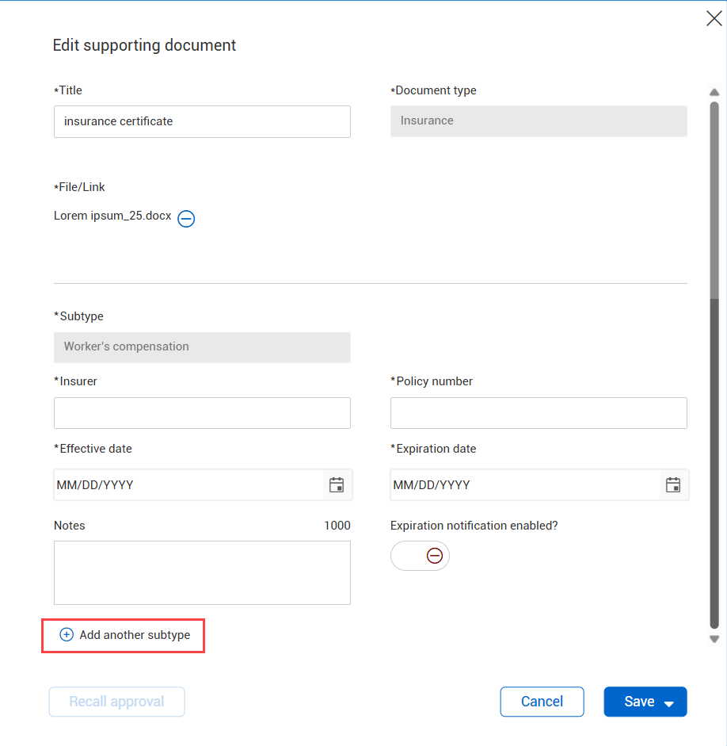Click the Edit supporting document heading
This screenshot has height=746, width=727.
point(144,46)
